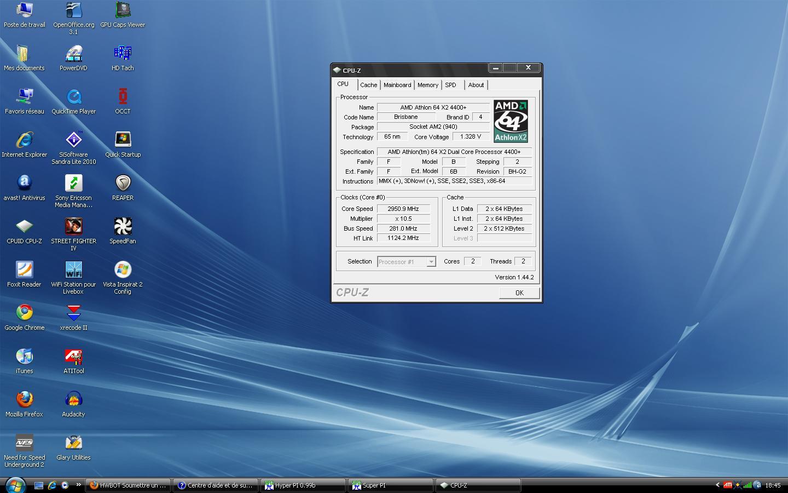Open WiFi Station pour Livebox icon

pos(73,278)
